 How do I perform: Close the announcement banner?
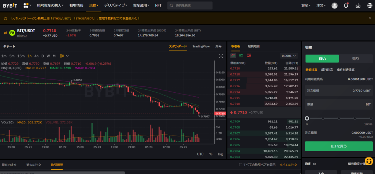pos(370,18)
